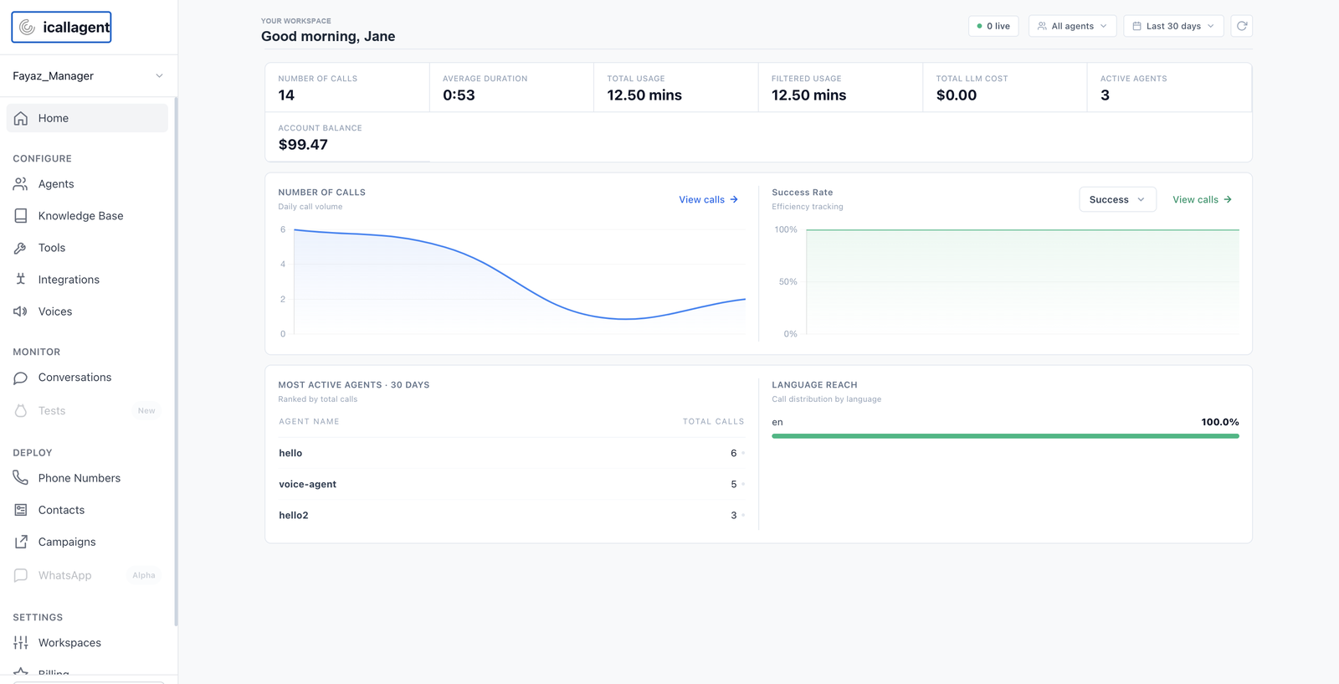
Task: Open View calls link for Number of Calls
Action: pos(708,199)
